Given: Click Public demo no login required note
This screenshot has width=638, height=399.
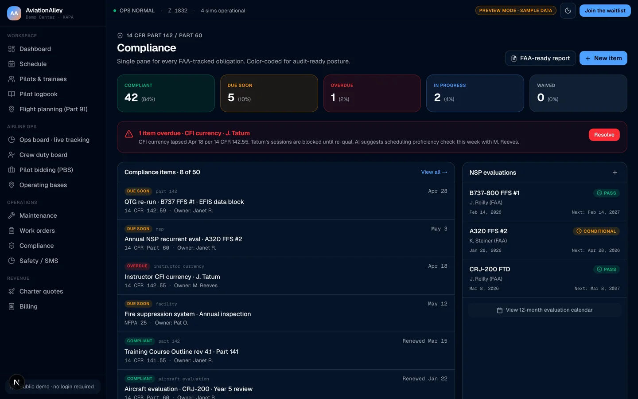Looking at the screenshot, I should 53,387.
